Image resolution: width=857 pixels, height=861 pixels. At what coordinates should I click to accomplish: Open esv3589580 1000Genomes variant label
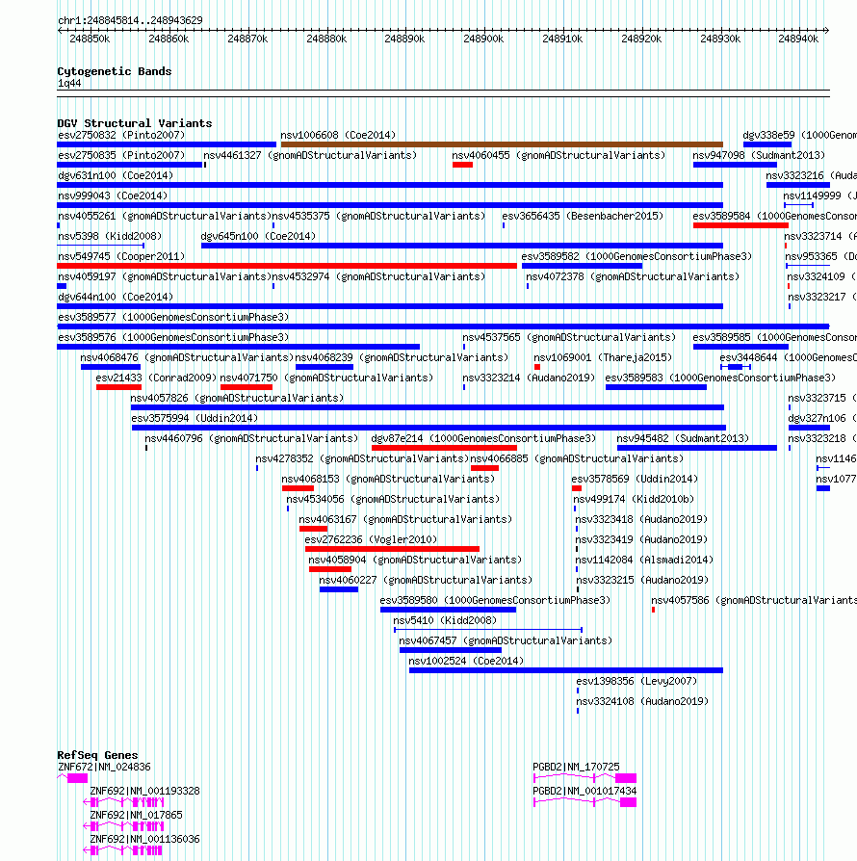click(x=495, y=601)
